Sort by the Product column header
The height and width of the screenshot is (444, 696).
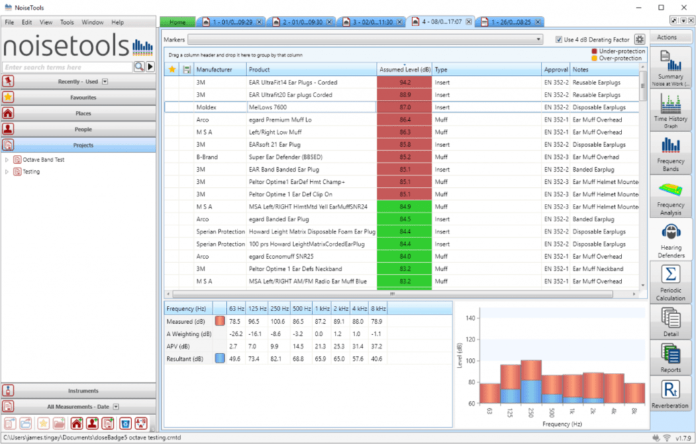click(311, 69)
